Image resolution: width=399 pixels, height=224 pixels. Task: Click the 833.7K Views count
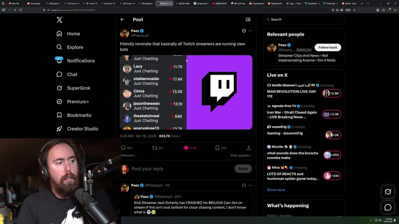pos(169,136)
